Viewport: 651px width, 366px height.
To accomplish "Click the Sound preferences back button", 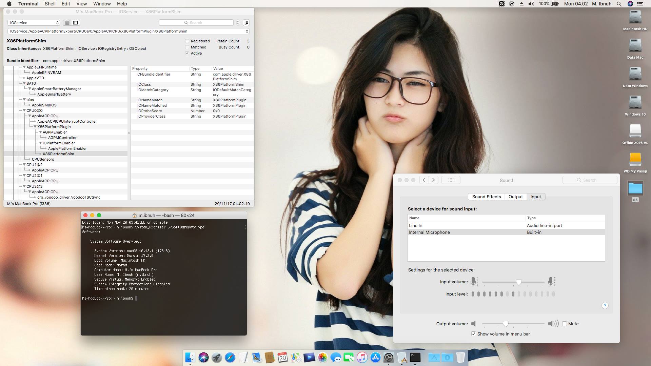I will [x=424, y=180].
